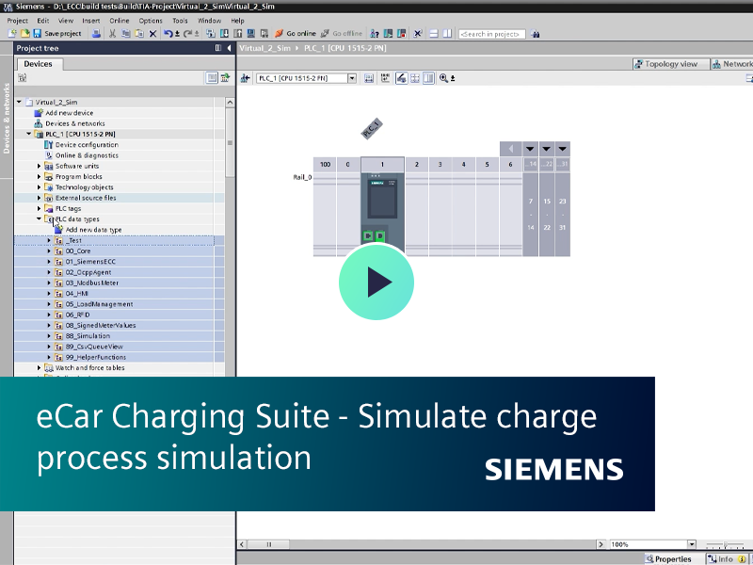This screenshot has height=565, width=753.
Task: Click the Copy icon in toolbar
Action: pos(126,34)
